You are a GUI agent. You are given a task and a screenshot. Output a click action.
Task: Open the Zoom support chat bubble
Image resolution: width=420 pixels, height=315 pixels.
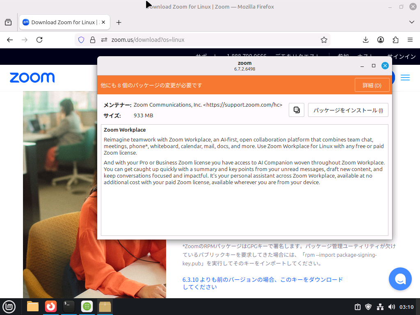point(400,278)
